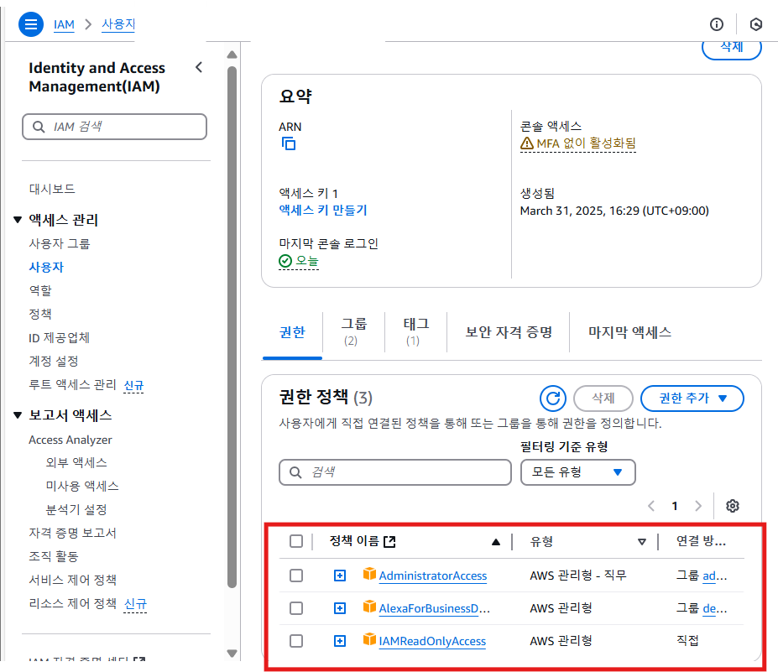778x672 pixels.
Task: Collapse the 보고서 액세스 section
Action: pyautogui.click(x=18, y=415)
